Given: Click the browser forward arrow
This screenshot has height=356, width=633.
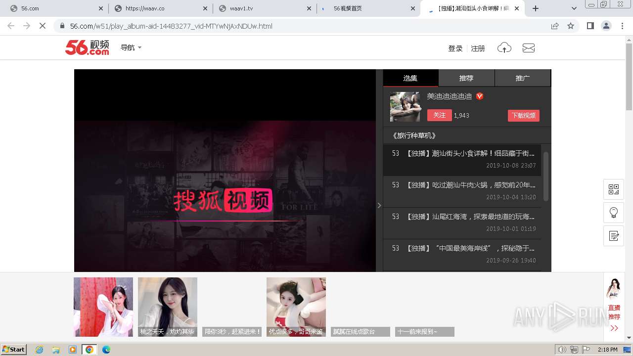Looking at the screenshot, I should pyautogui.click(x=27, y=26).
